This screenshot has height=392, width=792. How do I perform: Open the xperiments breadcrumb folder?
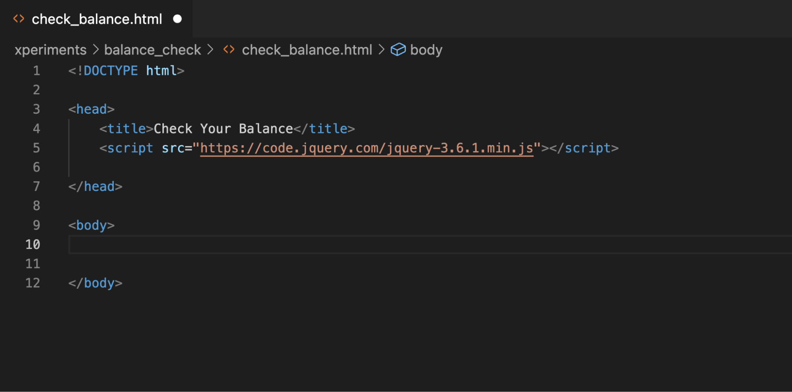click(50, 50)
